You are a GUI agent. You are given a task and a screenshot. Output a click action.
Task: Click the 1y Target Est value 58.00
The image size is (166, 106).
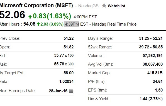pyautogui.click(x=69, y=73)
